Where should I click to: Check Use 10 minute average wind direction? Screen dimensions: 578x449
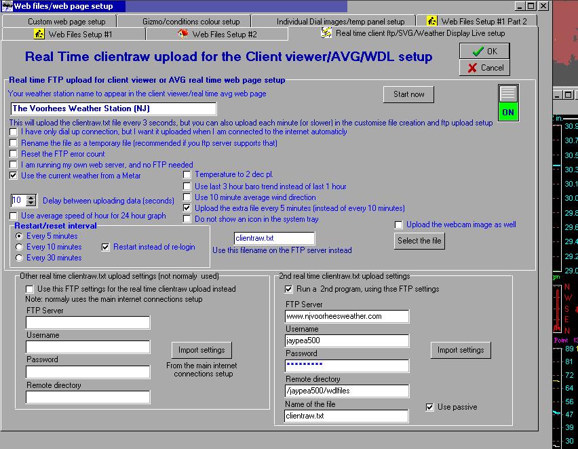click(187, 197)
